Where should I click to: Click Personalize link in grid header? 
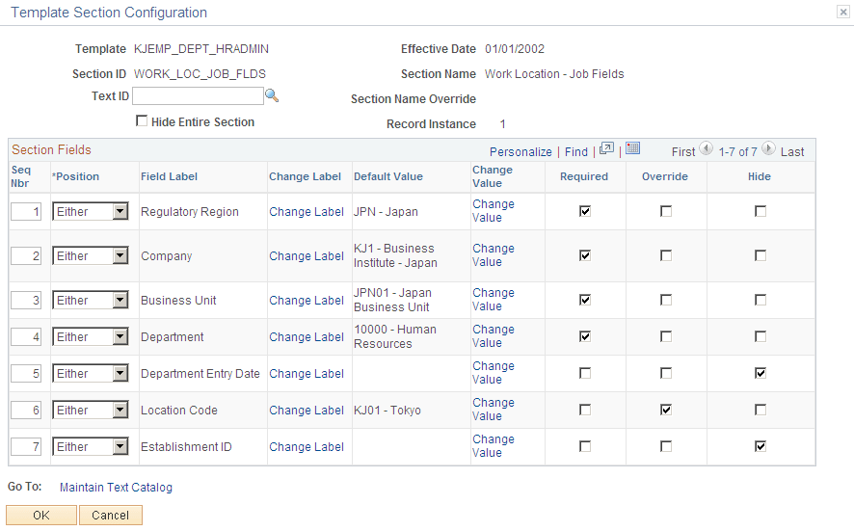click(520, 152)
